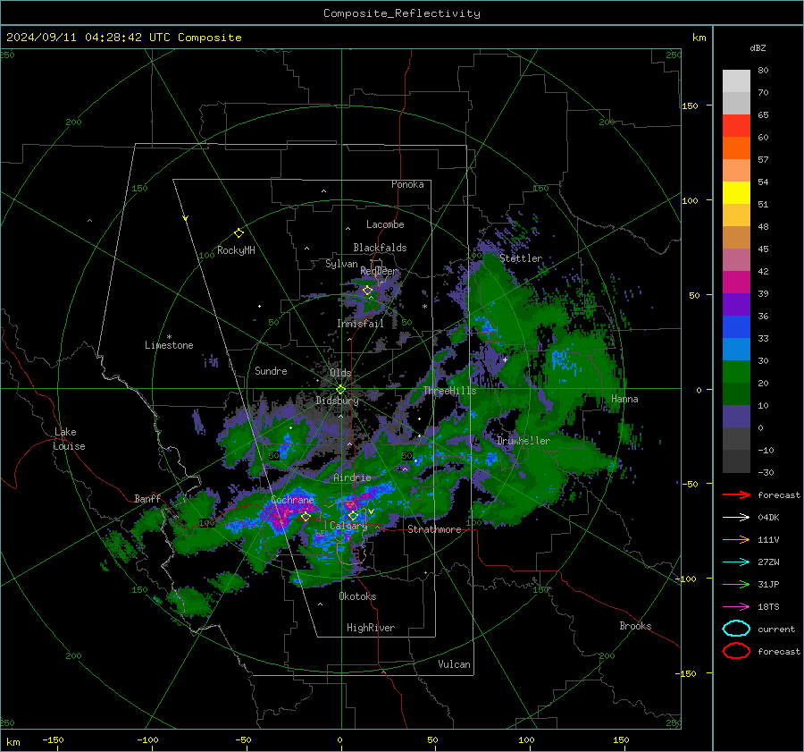Click the Vulcan label
This screenshot has width=804, height=752.
[454, 664]
